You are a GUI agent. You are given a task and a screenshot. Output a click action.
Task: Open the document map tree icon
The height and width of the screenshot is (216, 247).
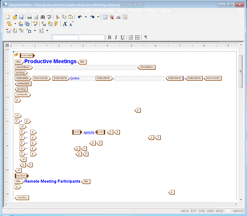click(125, 17)
